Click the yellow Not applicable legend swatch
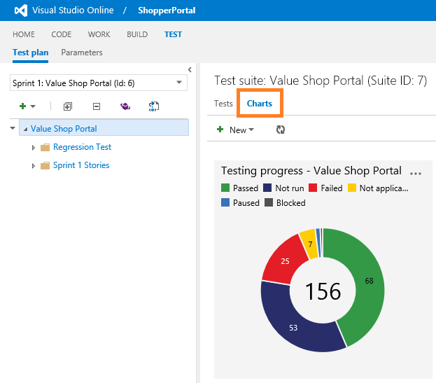 tap(352, 188)
